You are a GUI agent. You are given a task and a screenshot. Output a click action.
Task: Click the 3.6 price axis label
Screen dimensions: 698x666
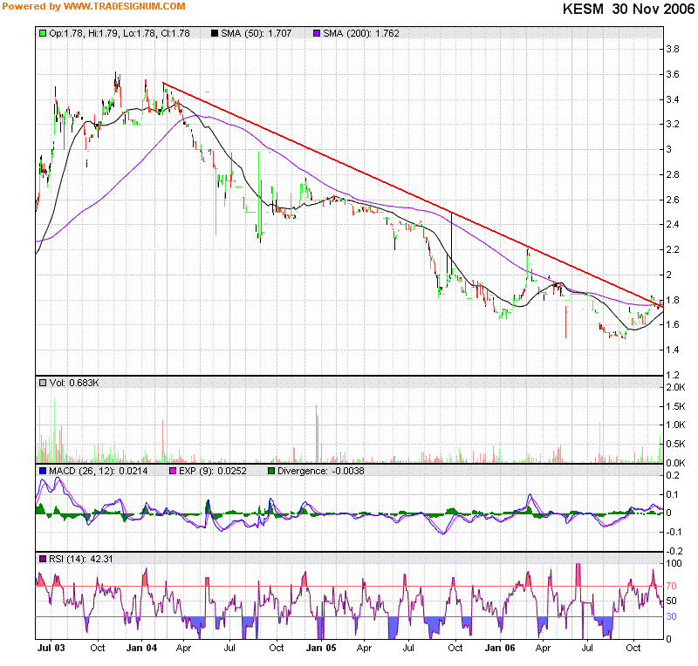(x=673, y=74)
